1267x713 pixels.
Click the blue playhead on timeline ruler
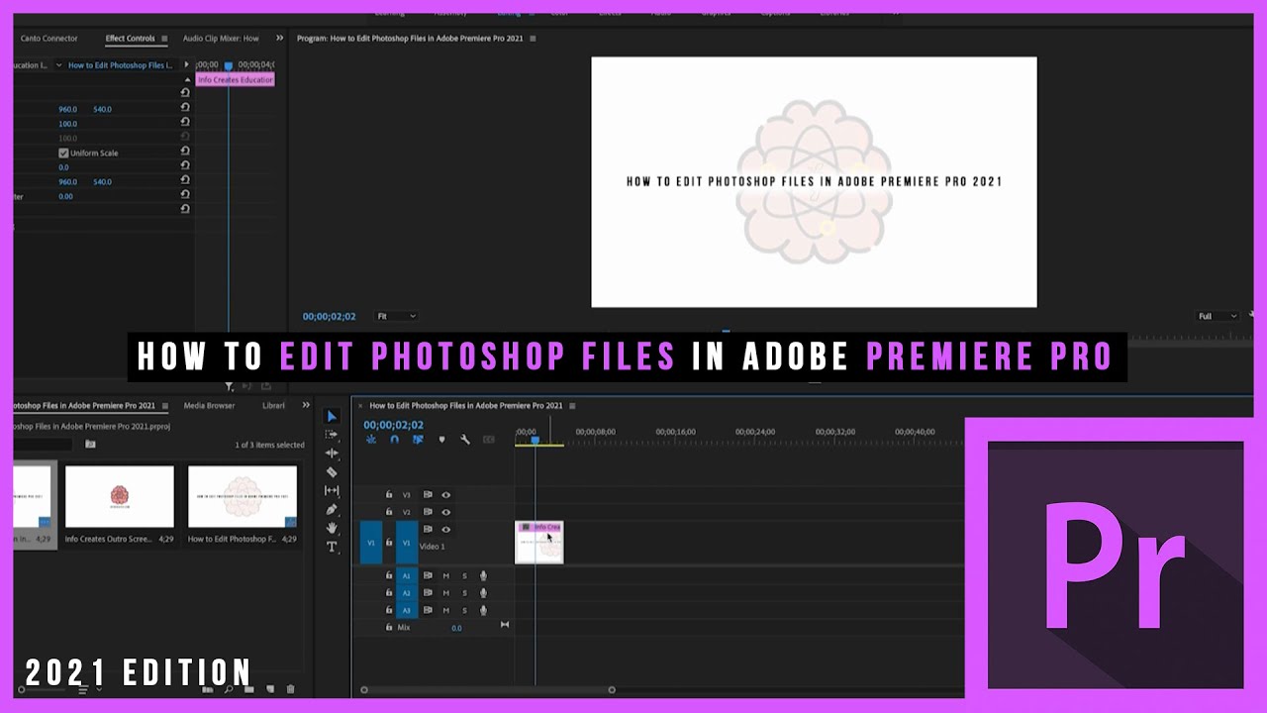point(535,441)
